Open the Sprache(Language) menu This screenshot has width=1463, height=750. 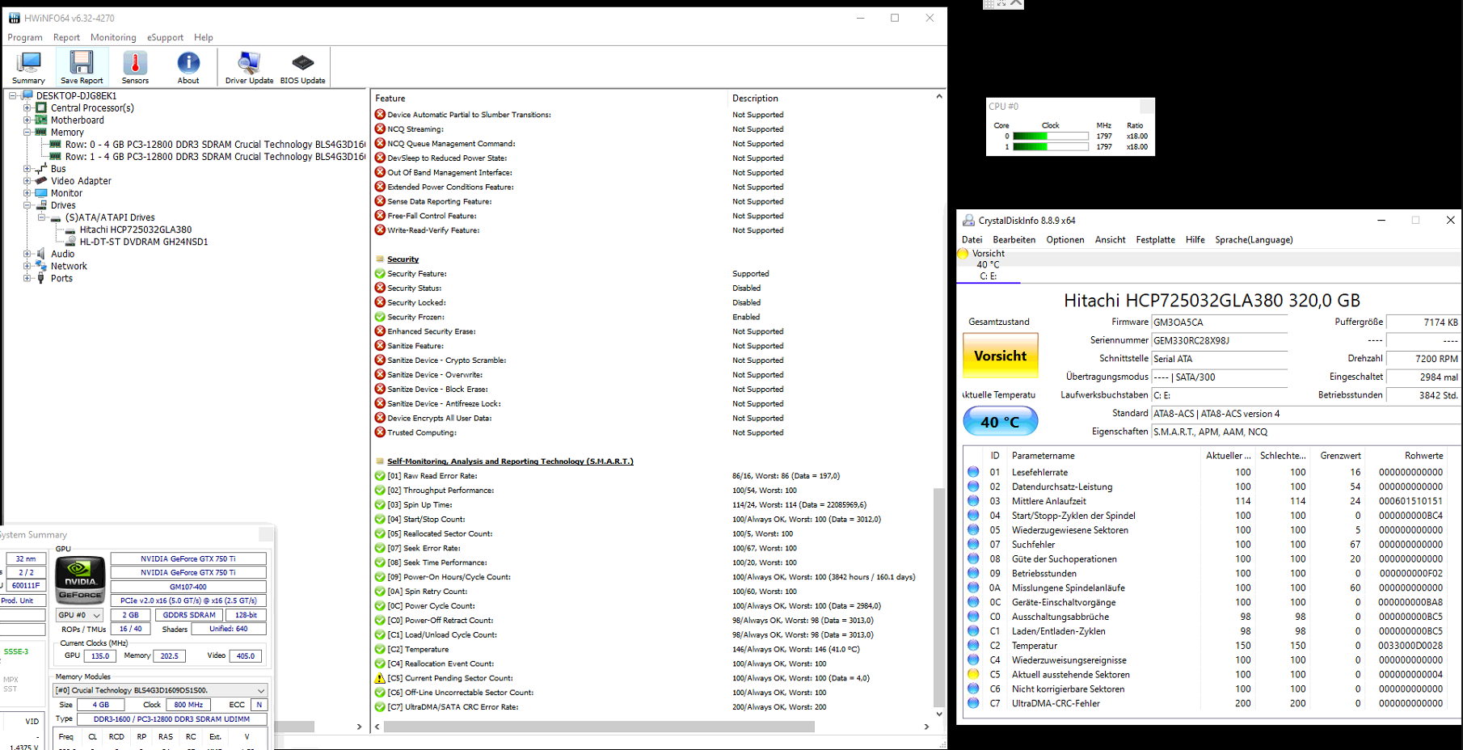[1254, 240]
